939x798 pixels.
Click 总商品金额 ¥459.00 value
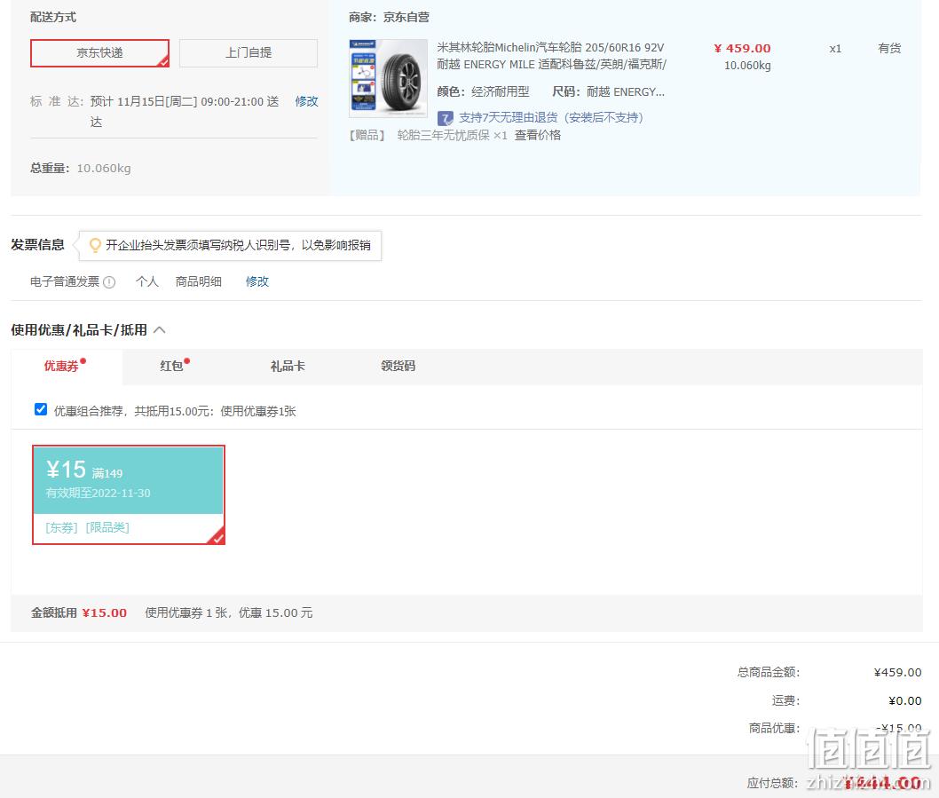tap(897, 672)
